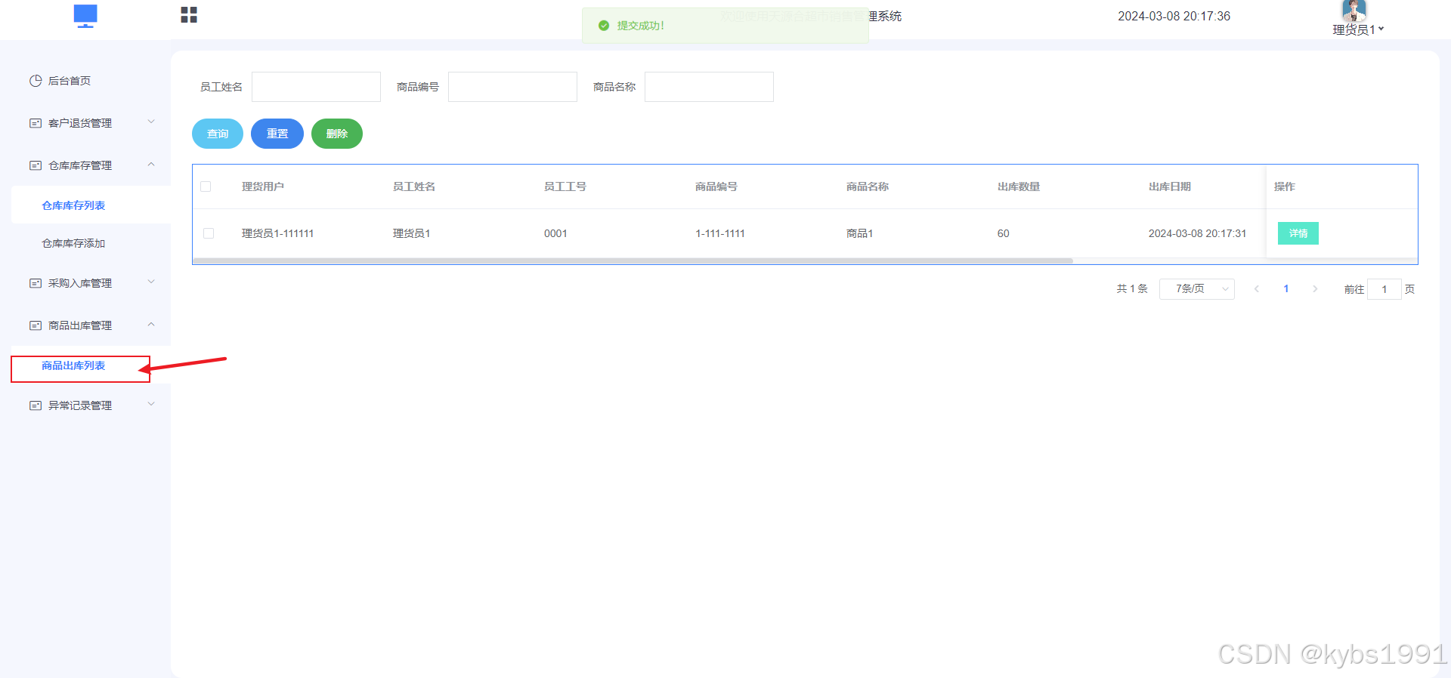
Task: Focus the 商品名称 input field
Action: point(709,87)
